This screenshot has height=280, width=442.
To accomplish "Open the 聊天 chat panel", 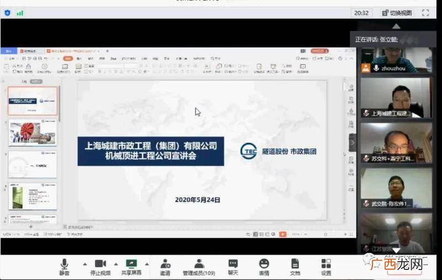I will pos(233,267).
